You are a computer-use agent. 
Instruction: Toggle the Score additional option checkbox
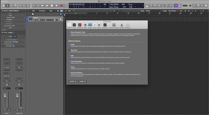click(69, 67)
